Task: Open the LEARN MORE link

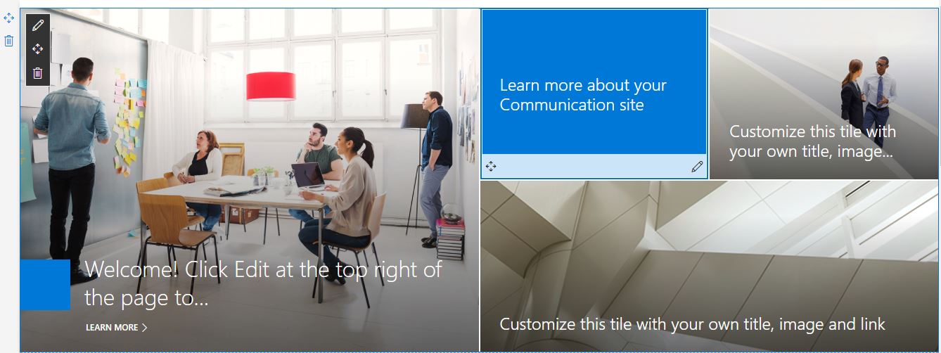Action: pos(112,328)
